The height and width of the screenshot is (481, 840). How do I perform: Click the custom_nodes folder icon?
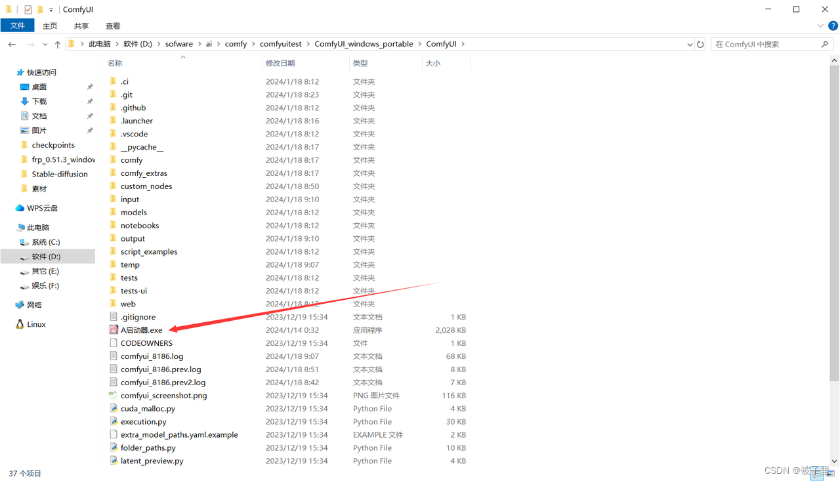tap(114, 186)
